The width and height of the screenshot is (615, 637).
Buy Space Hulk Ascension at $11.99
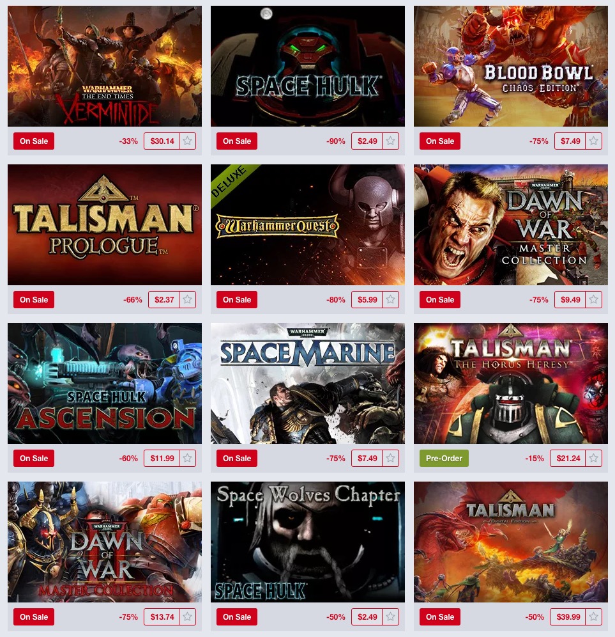click(162, 459)
